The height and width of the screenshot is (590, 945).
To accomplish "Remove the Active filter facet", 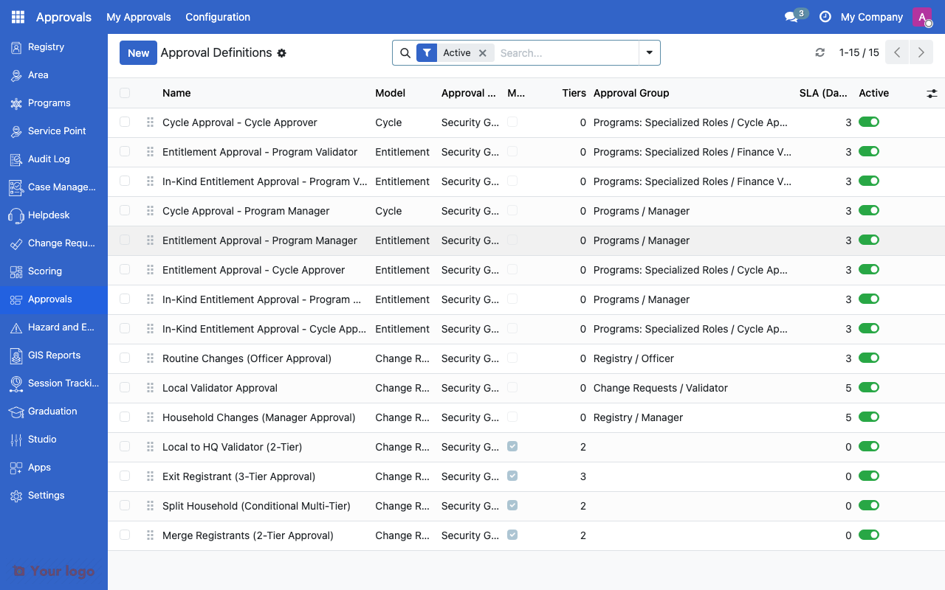I will pos(482,53).
